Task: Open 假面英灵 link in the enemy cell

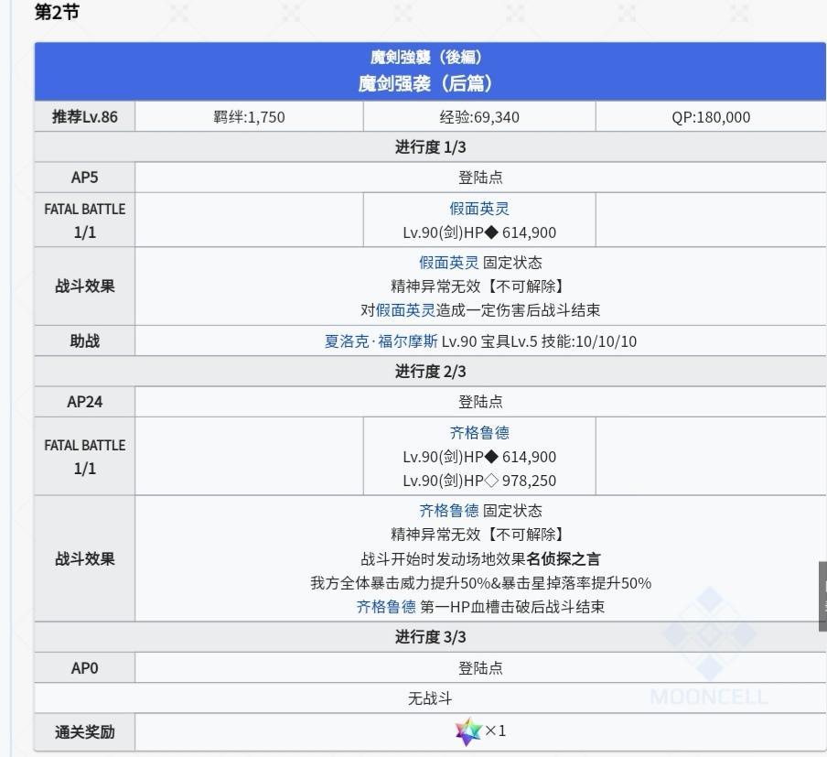Action: click(x=479, y=209)
